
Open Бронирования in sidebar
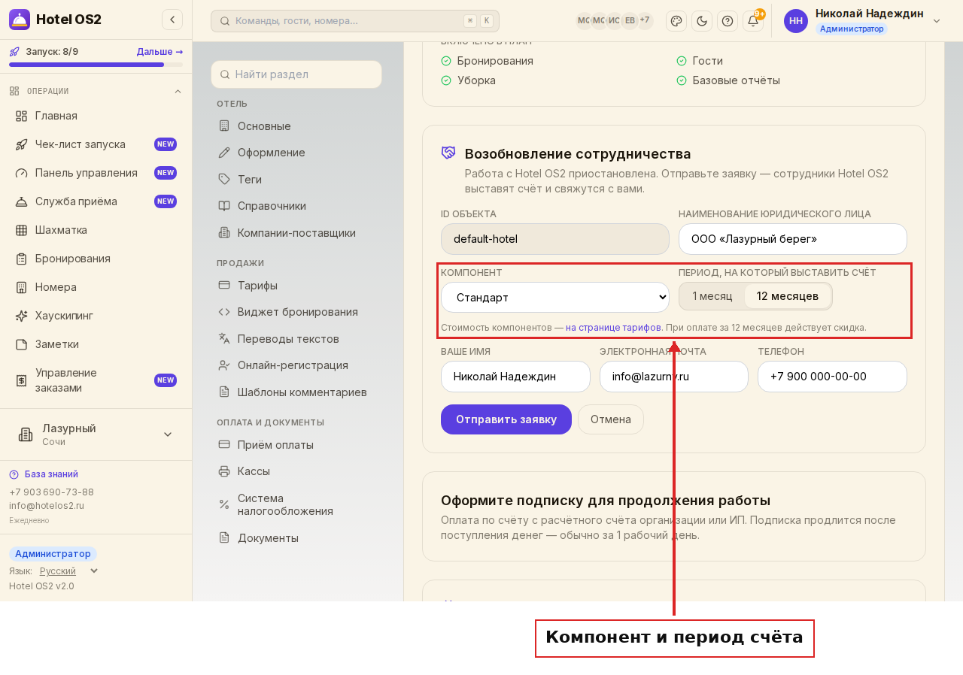pos(96,259)
